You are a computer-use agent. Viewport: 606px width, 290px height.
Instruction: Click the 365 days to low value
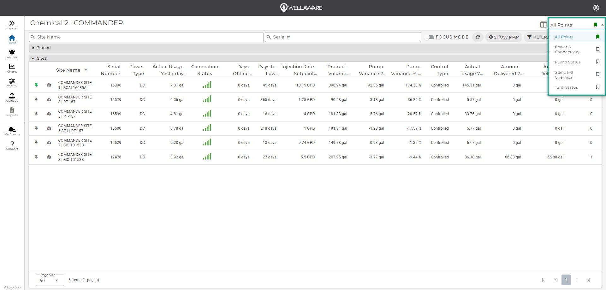(268, 100)
